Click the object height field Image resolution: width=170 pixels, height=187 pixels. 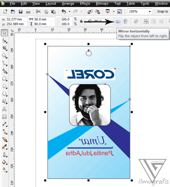tap(44, 24)
